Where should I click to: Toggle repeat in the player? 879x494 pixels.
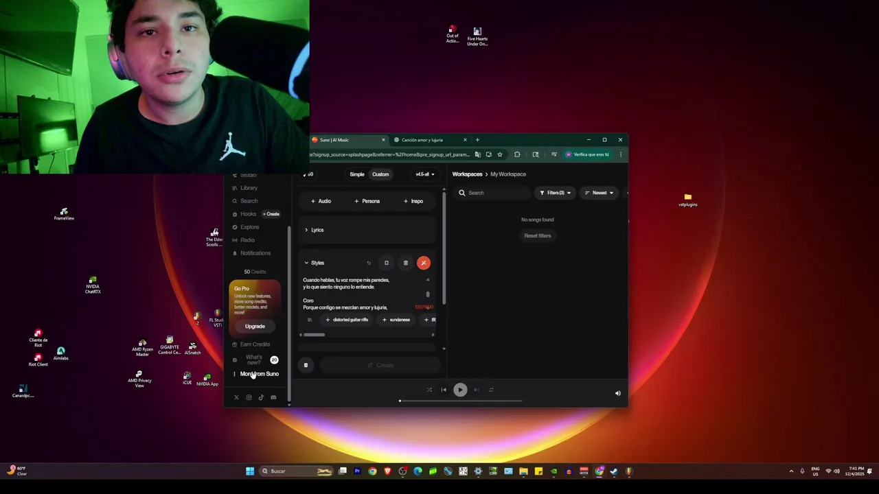coord(491,390)
